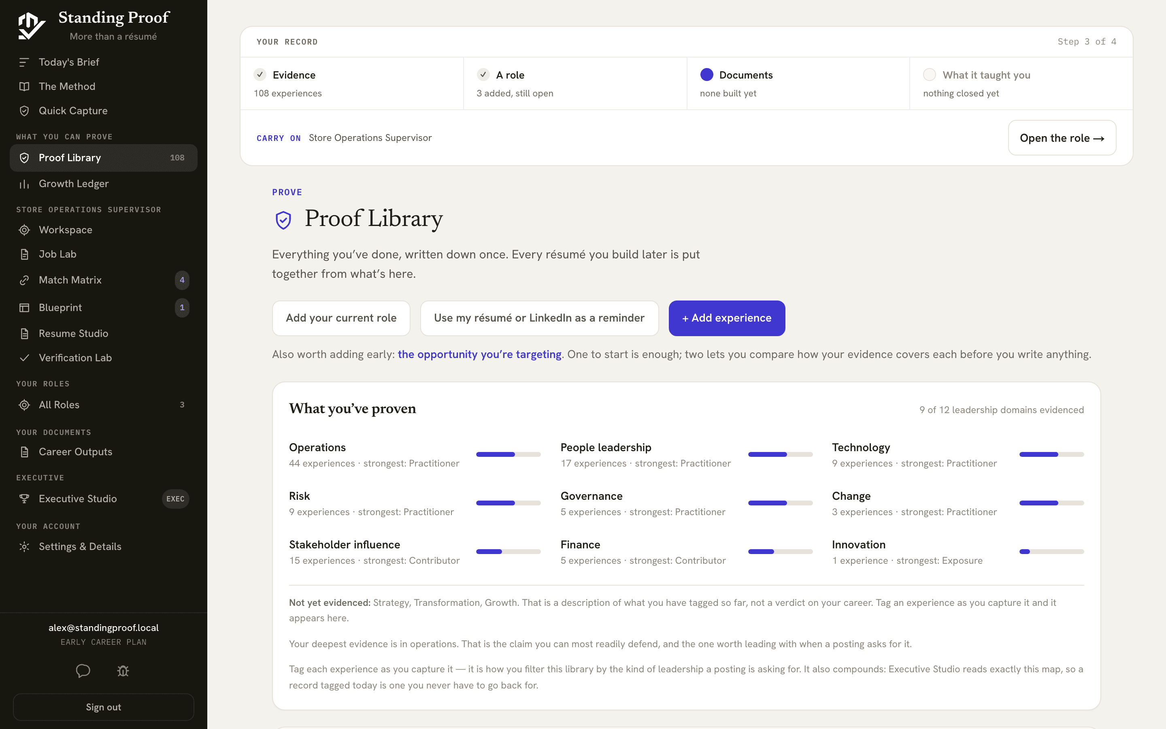Click the EXEC badge beside Executive Studio
This screenshot has width=1166, height=729.
click(x=175, y=499)
